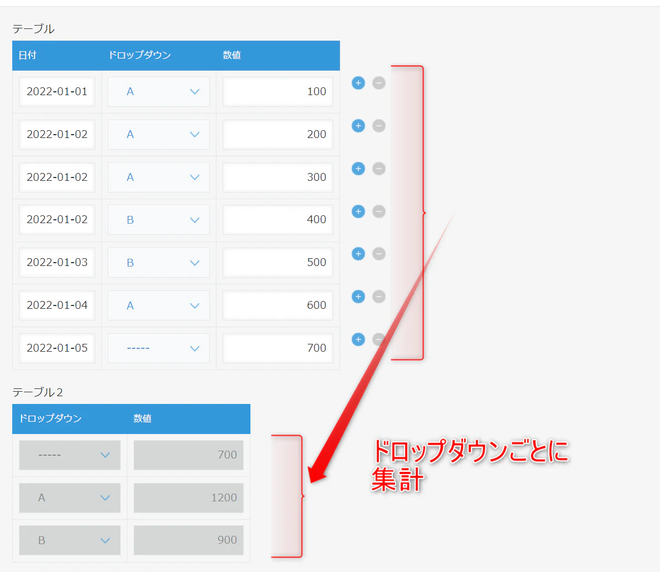Edit the number field showing 600
The image size is (660, 572).
point(278,305)
